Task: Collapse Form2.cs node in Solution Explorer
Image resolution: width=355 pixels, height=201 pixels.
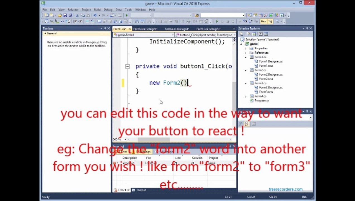Action: (246, 70)
